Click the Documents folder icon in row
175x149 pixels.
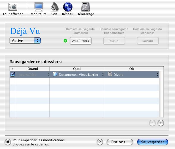[x=55, y=74]
